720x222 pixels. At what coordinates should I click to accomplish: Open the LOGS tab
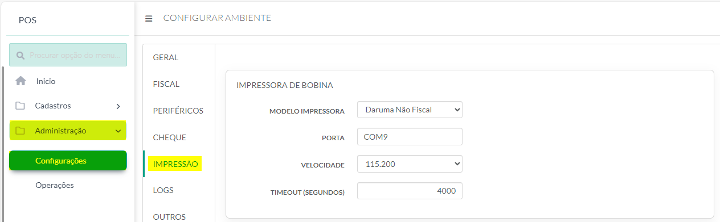[x=163, y=190]
